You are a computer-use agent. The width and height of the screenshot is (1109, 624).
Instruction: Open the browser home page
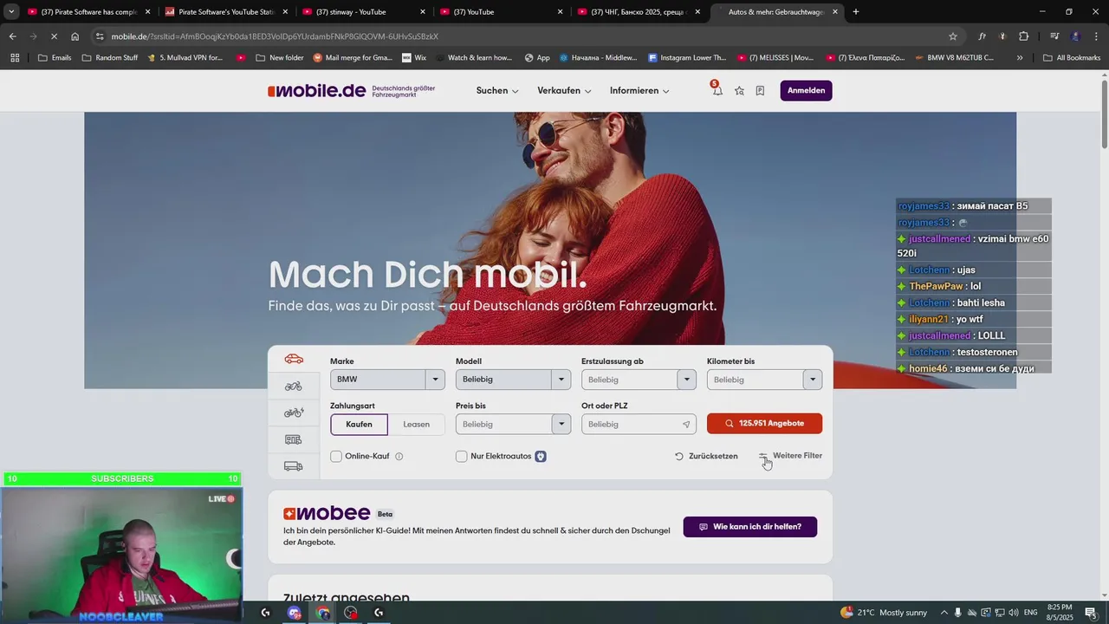pos(75,36)
